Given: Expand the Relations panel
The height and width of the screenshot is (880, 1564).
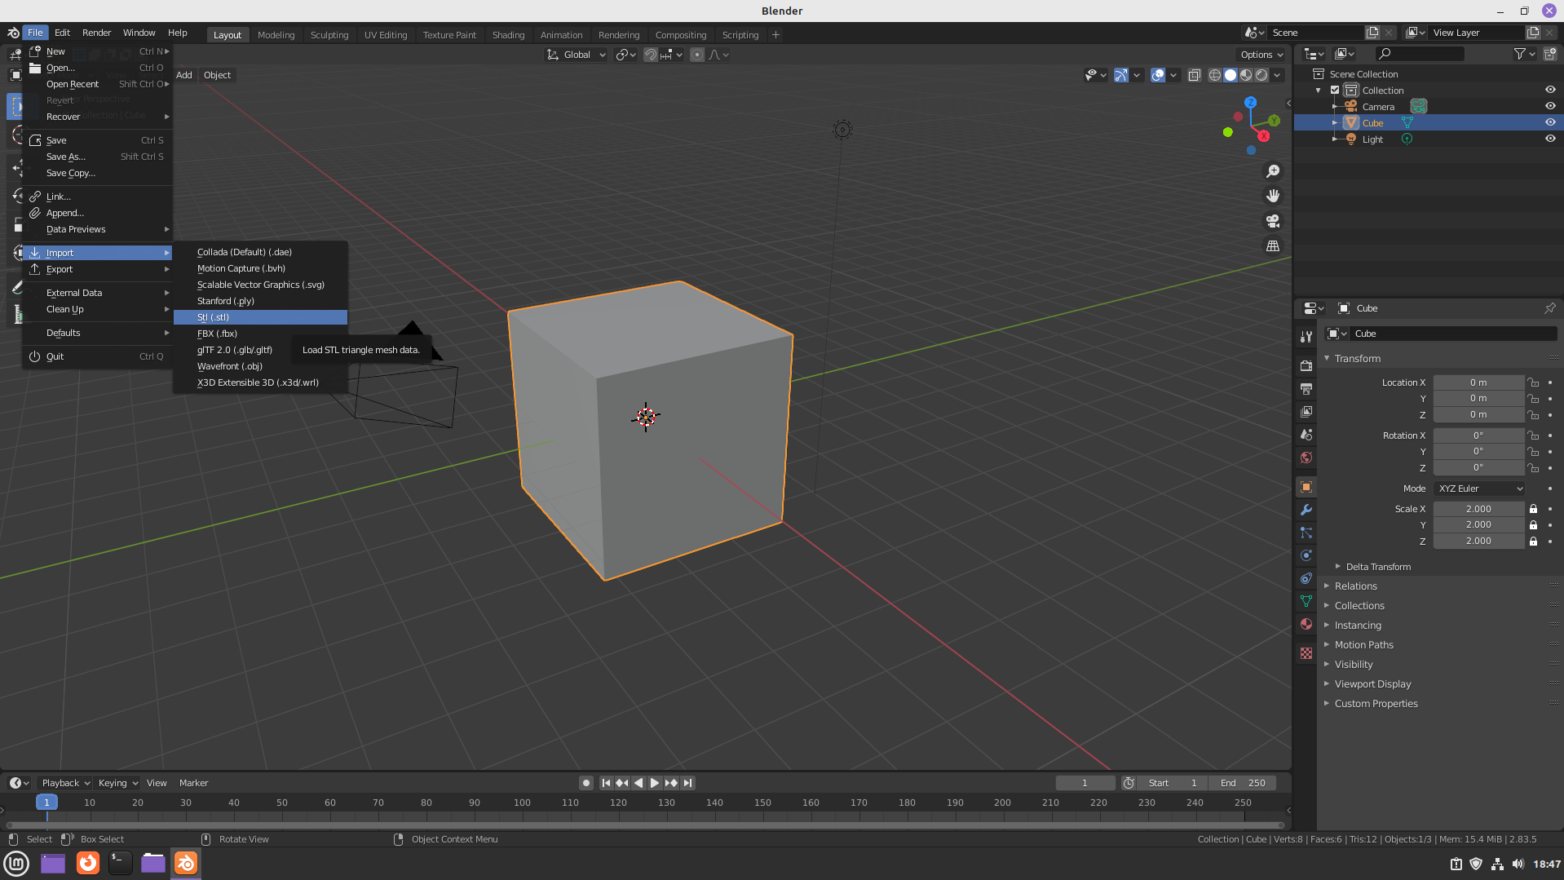Looking at the screenshot, I should coord(1355,586).
